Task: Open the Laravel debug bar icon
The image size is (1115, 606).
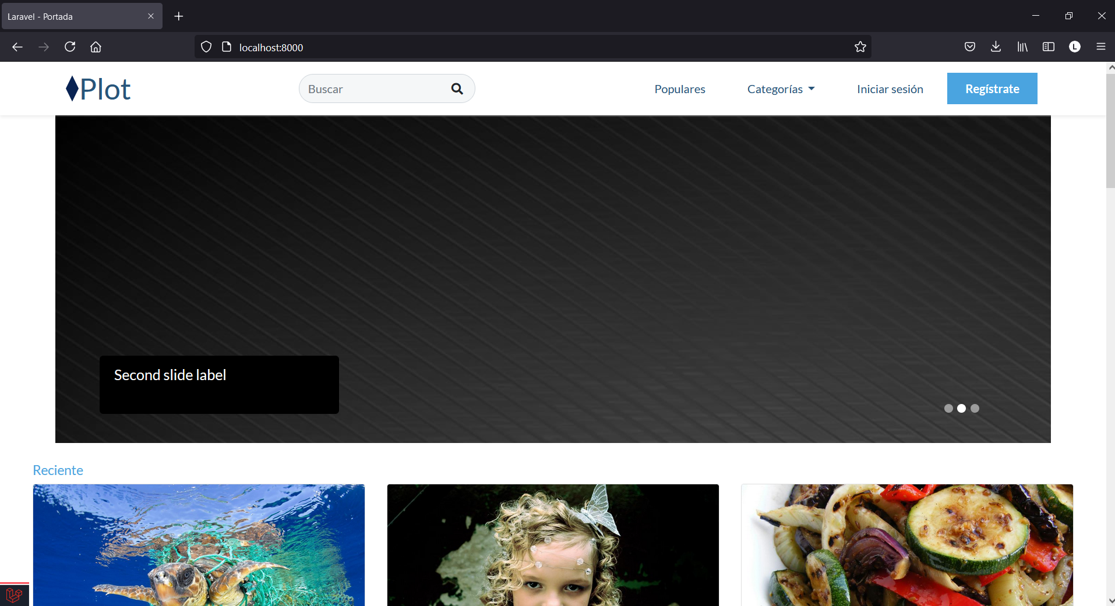Action: pyautogui.click(x=14, y=595)
